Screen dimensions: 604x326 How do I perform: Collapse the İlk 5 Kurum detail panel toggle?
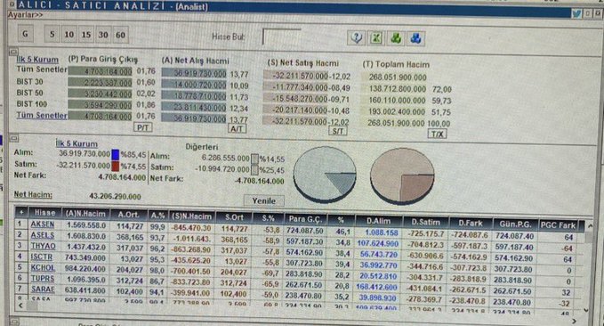tap(14, 138)
